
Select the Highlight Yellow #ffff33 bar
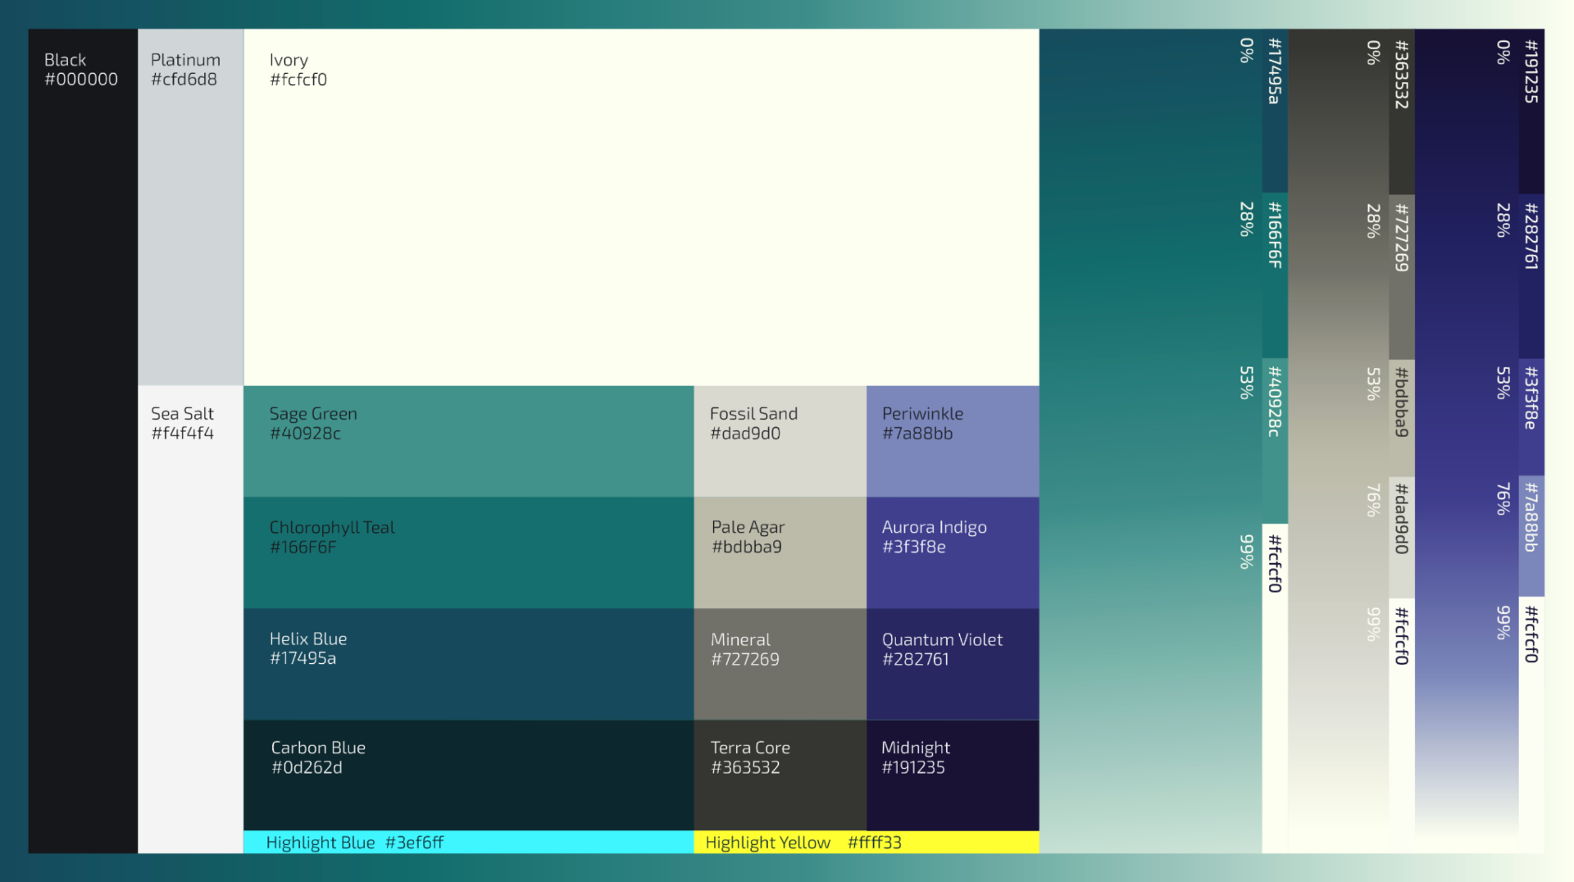pos(867,842)
